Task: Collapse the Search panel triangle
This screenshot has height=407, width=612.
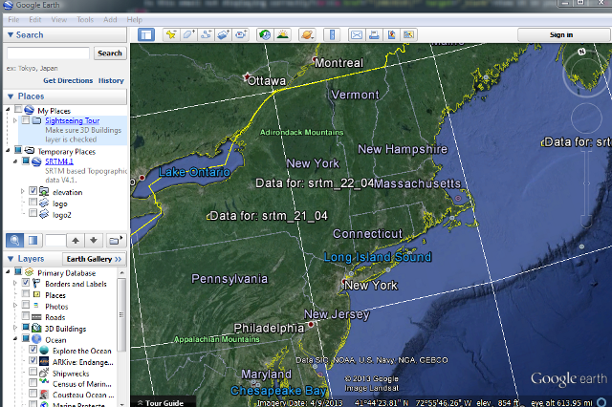Action: (11, 34)
